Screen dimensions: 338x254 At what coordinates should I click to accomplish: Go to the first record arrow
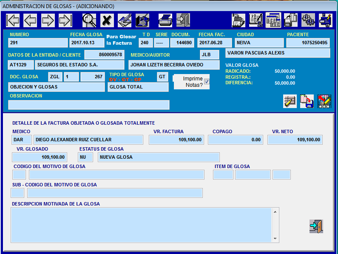pos(13,20)
